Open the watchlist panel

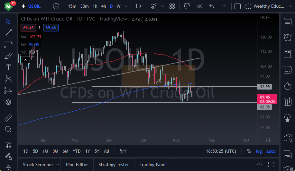coord(288,22)
